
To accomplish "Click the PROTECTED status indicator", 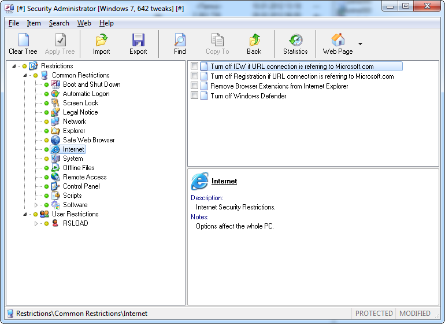I will 374,314.
